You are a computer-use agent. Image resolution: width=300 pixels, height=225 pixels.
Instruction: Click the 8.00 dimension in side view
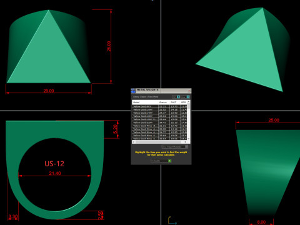point(261,222)
